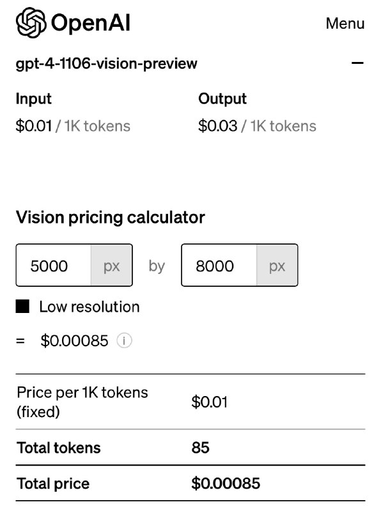Select the width input showing 5000
Viewport: 381px width, 511px height.
(x=51, y=265)
